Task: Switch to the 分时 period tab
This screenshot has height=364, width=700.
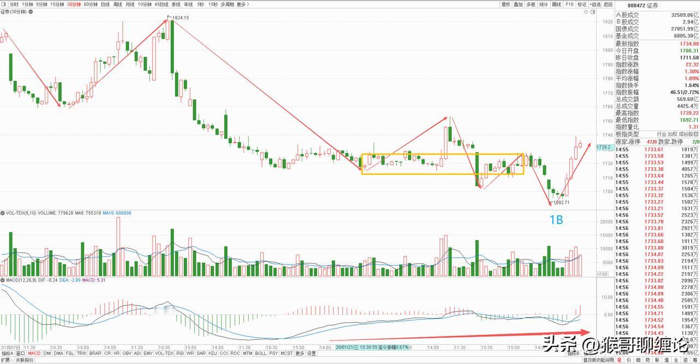Action: (14, 4)
